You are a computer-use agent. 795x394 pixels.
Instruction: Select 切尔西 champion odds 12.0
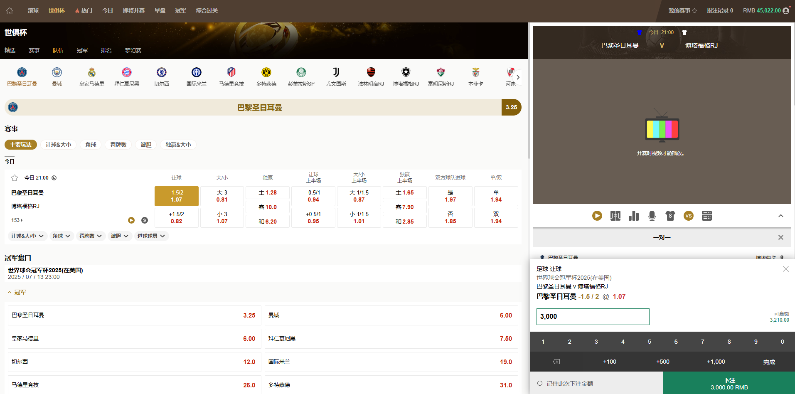pyautogui.click(x=134, y=362)
